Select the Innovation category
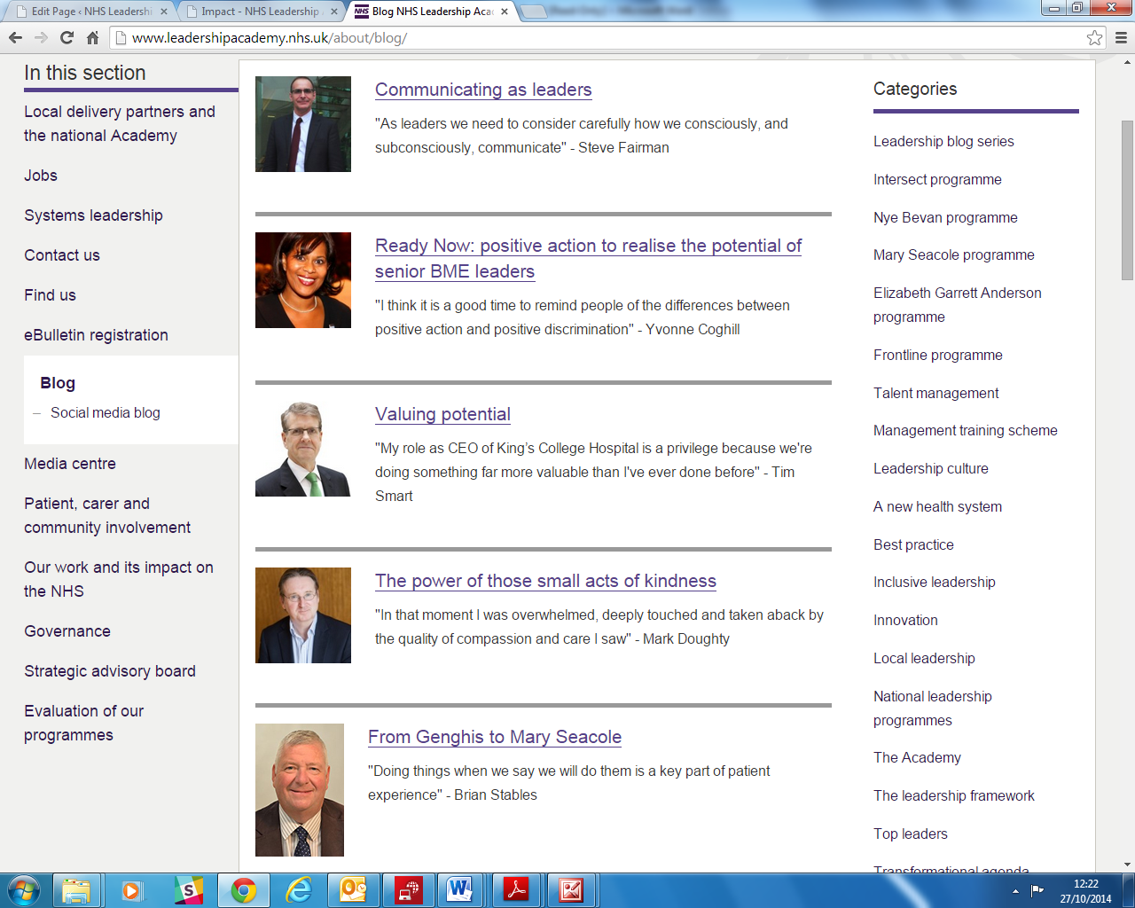The height and width of the screenshot is (908, 1135). click(x=905, y=621)
